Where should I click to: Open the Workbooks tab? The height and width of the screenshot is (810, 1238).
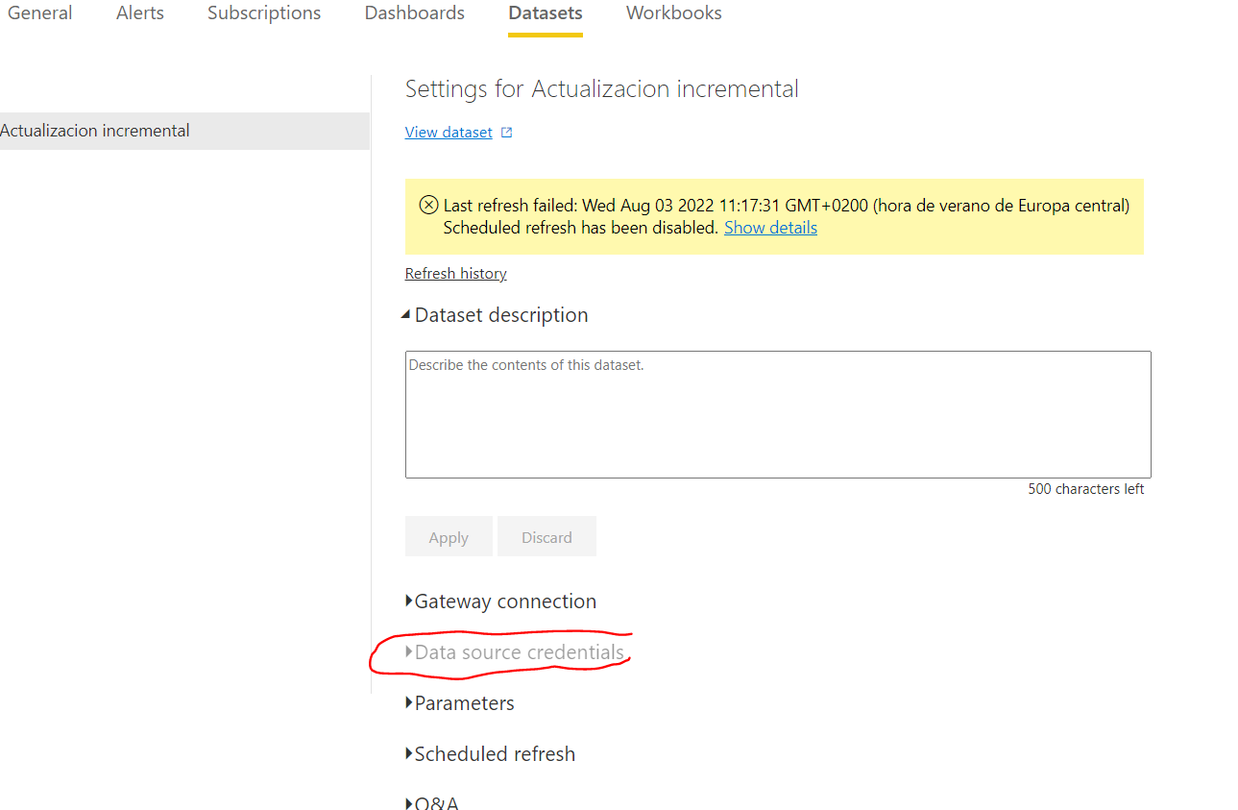674,13
